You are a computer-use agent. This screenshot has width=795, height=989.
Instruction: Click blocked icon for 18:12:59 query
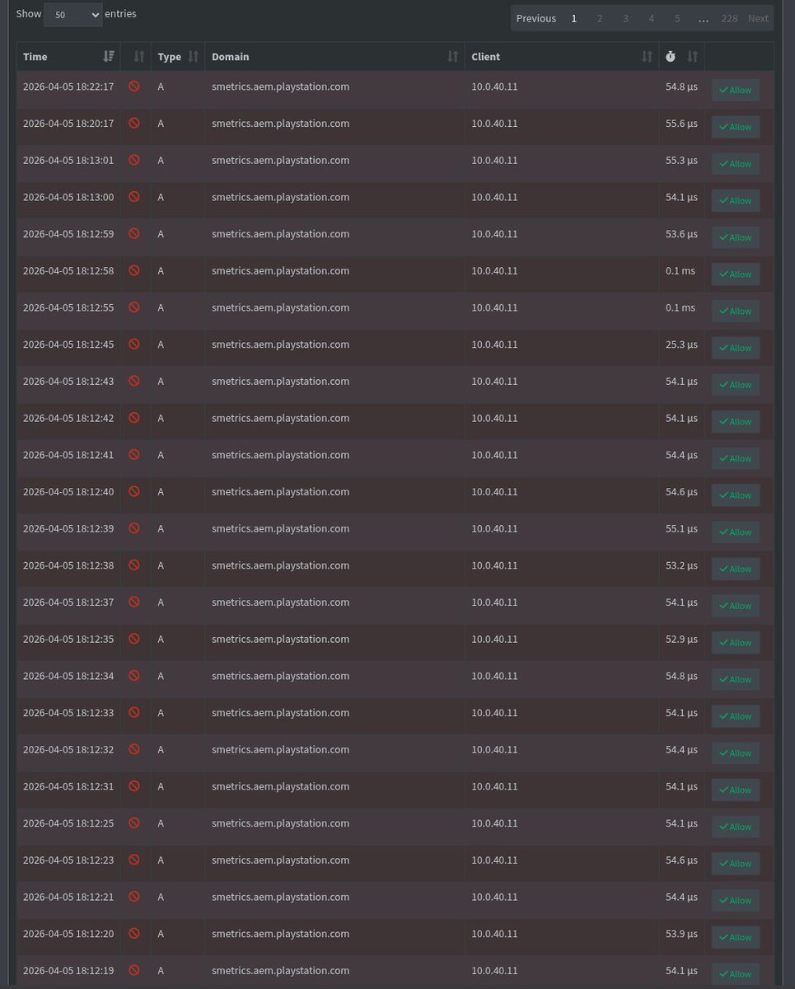coord(134,233)
